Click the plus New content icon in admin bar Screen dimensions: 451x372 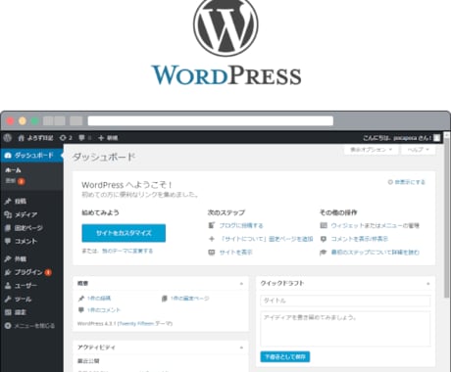coord(101,138)
